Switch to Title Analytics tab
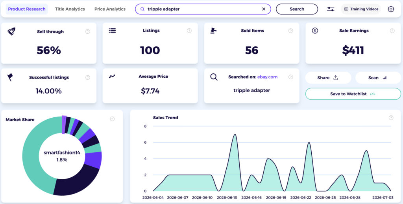Screen dimensions: 403x204 click(70, 9)
